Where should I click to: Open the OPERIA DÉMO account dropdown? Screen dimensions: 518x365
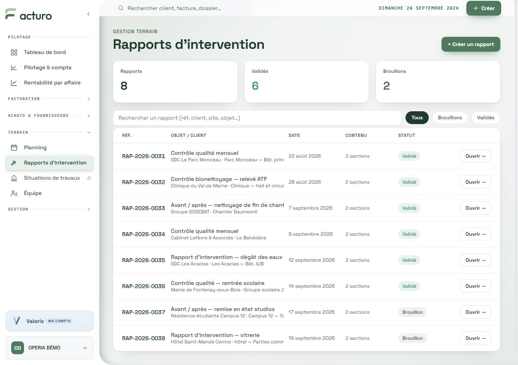pyautogui.click(x=50, y=348)
